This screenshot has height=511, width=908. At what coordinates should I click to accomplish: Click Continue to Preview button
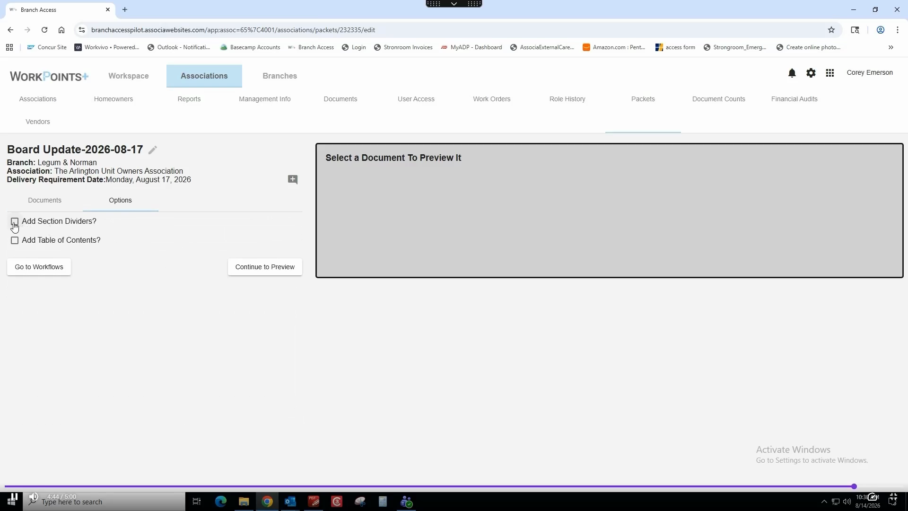[265, 267]
